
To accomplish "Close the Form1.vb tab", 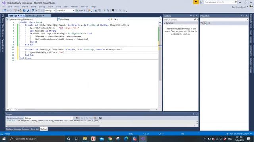I will click(x=24, y=16).
